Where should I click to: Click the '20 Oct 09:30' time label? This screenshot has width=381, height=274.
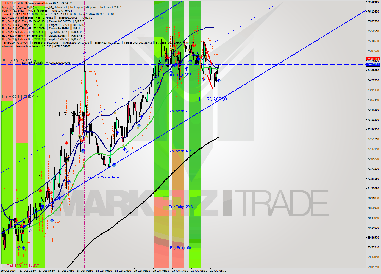218,271
